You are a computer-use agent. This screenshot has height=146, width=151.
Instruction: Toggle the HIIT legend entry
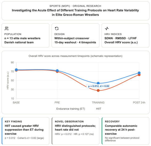pos(99,109)
